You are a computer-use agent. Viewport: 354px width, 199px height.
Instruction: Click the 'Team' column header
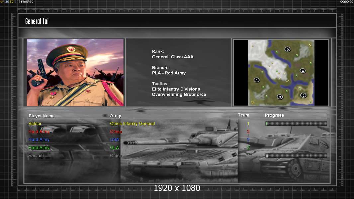244,115
